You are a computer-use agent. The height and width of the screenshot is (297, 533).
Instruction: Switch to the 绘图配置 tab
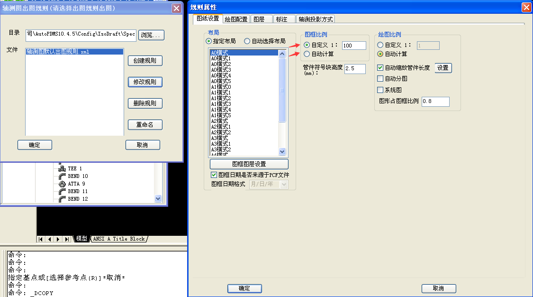coord(236,19)
